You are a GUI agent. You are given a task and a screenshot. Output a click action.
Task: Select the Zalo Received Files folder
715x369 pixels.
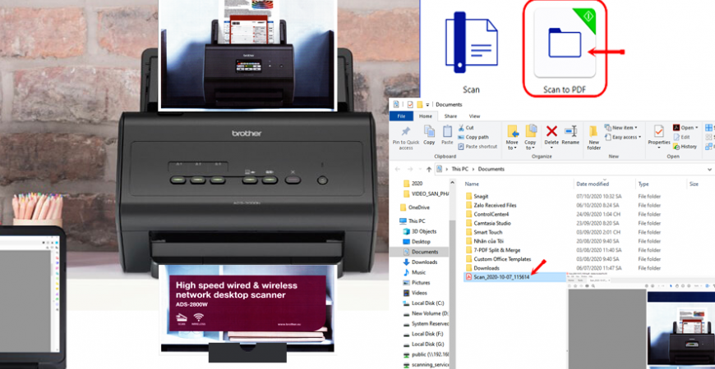pos(491,205)
